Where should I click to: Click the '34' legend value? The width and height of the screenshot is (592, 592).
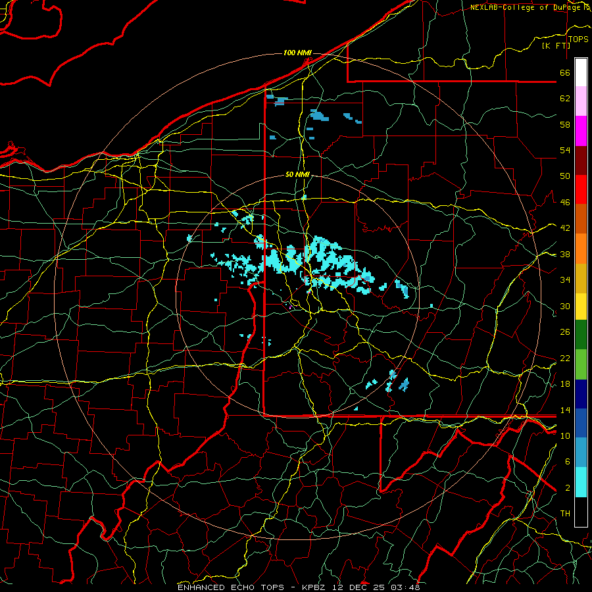click(565, 280)
